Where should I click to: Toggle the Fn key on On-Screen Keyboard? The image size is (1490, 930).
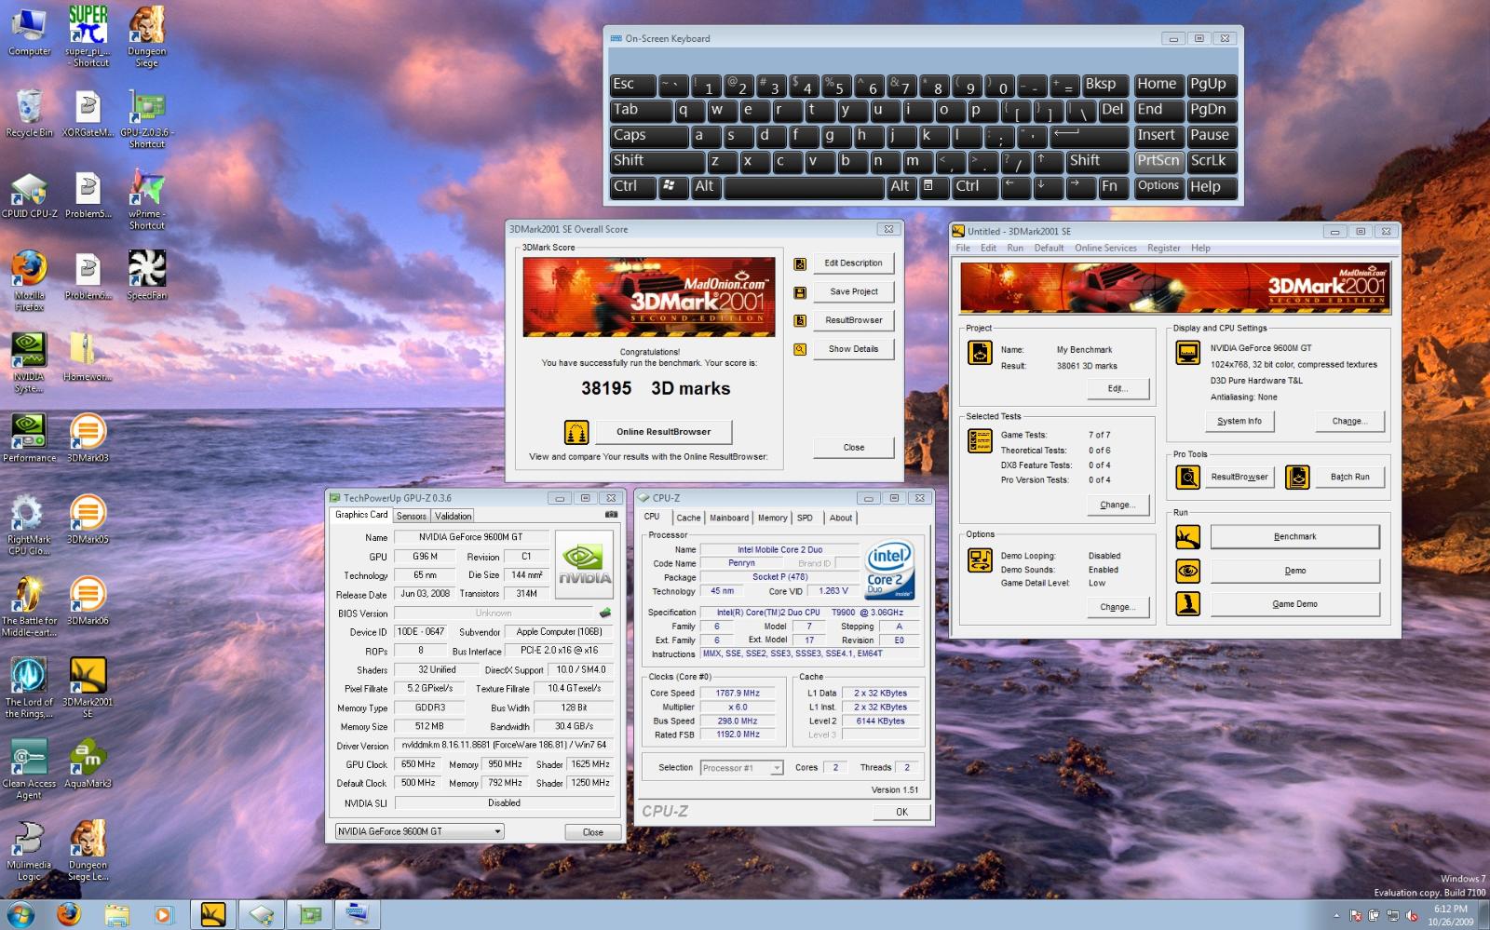[x=1114, y=186]
